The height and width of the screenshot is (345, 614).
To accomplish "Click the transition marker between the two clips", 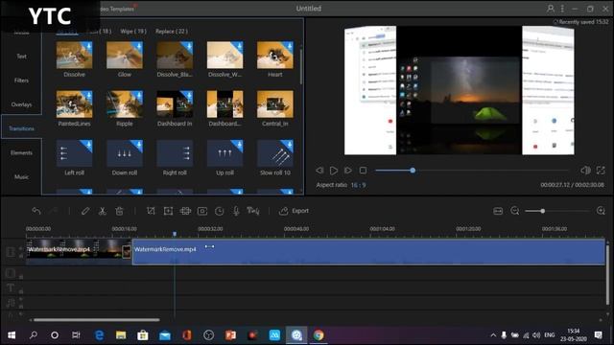I will (x=127, y=251).
